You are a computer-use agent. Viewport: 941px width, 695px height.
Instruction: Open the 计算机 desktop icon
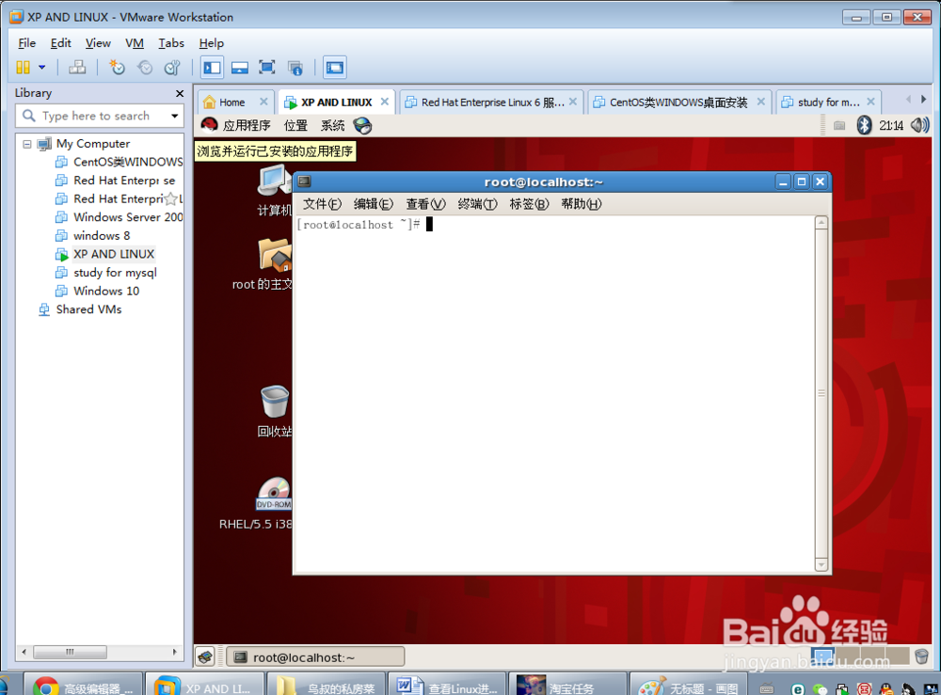click(274, 191)
